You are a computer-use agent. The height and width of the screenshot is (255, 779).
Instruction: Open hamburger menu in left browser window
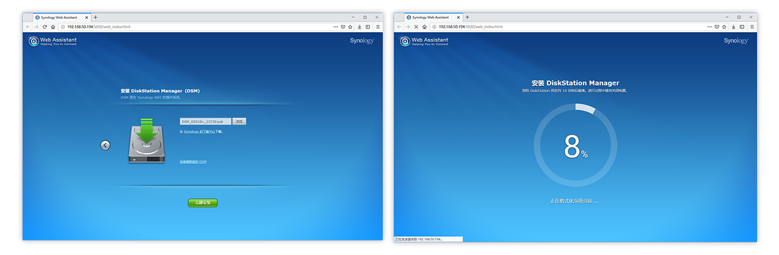[x=377, y=27]
